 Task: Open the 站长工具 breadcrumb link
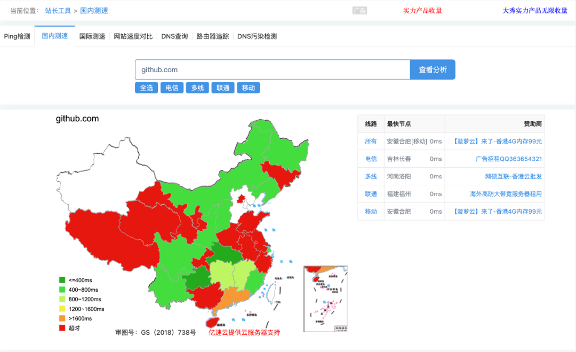click(58, 11)
